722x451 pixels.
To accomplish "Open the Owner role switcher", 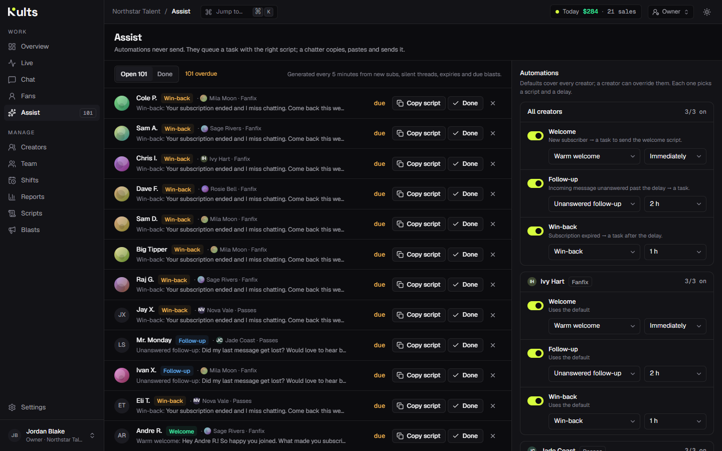I will (x=671, y=12).
